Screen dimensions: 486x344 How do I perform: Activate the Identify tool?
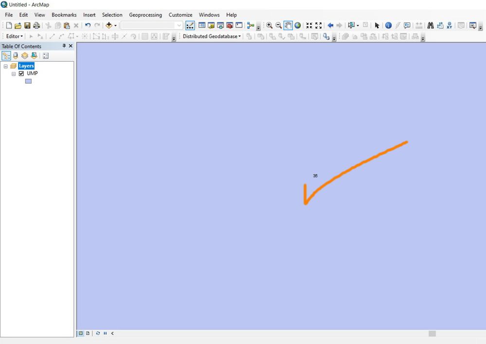click(x=388, y=25)
